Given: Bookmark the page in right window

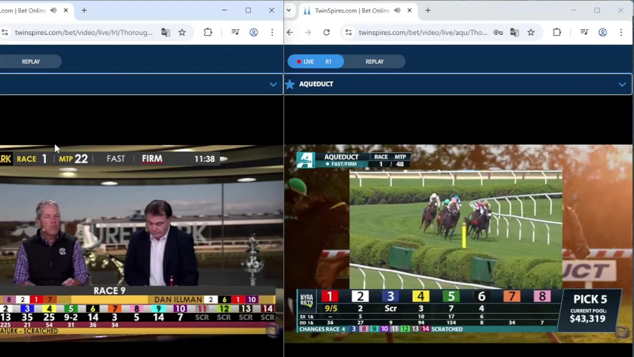Looking at the screenshot, I should point(531,32).
